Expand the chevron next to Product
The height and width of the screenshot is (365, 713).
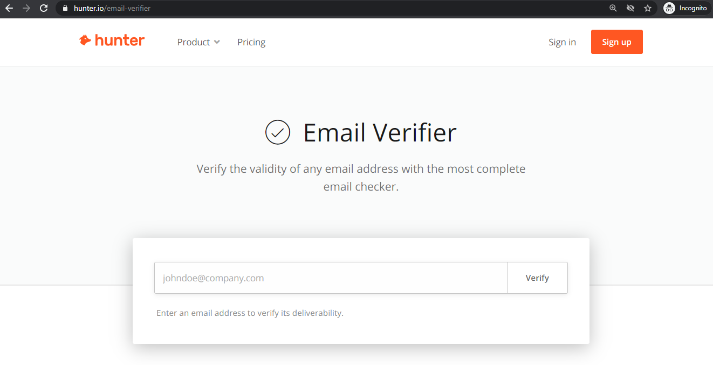(x=217, y=42)
